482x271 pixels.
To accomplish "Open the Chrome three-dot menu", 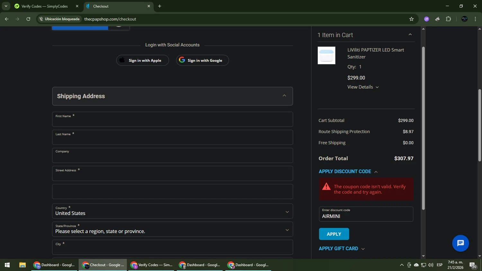I will [475, 19].
